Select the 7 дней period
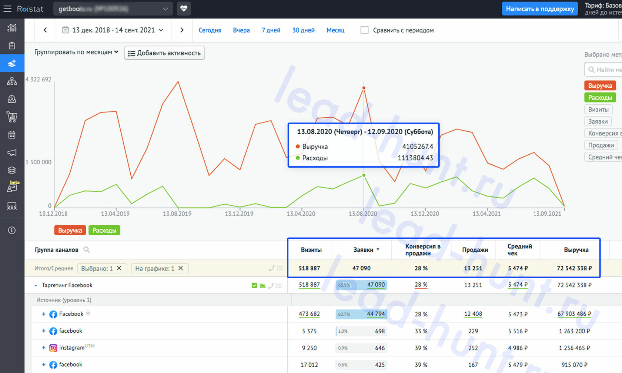Viewport: 622px width, 373px height. (x=271, y=30)
